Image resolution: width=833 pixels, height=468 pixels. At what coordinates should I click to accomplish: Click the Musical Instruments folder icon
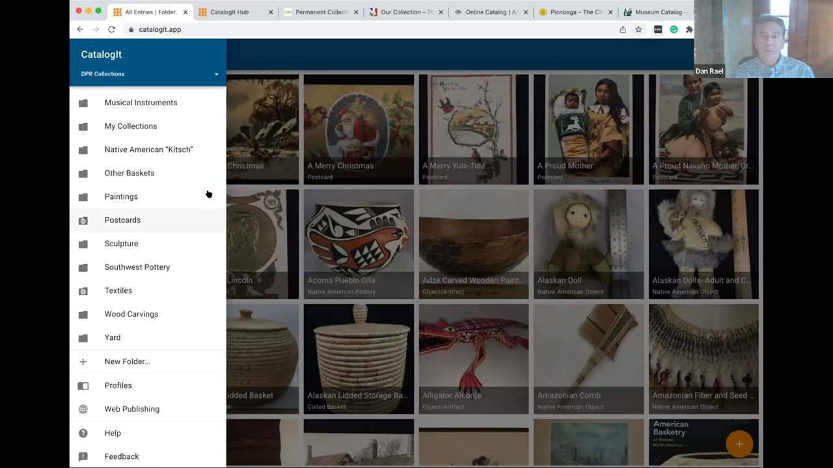click(x=83, y=103)
